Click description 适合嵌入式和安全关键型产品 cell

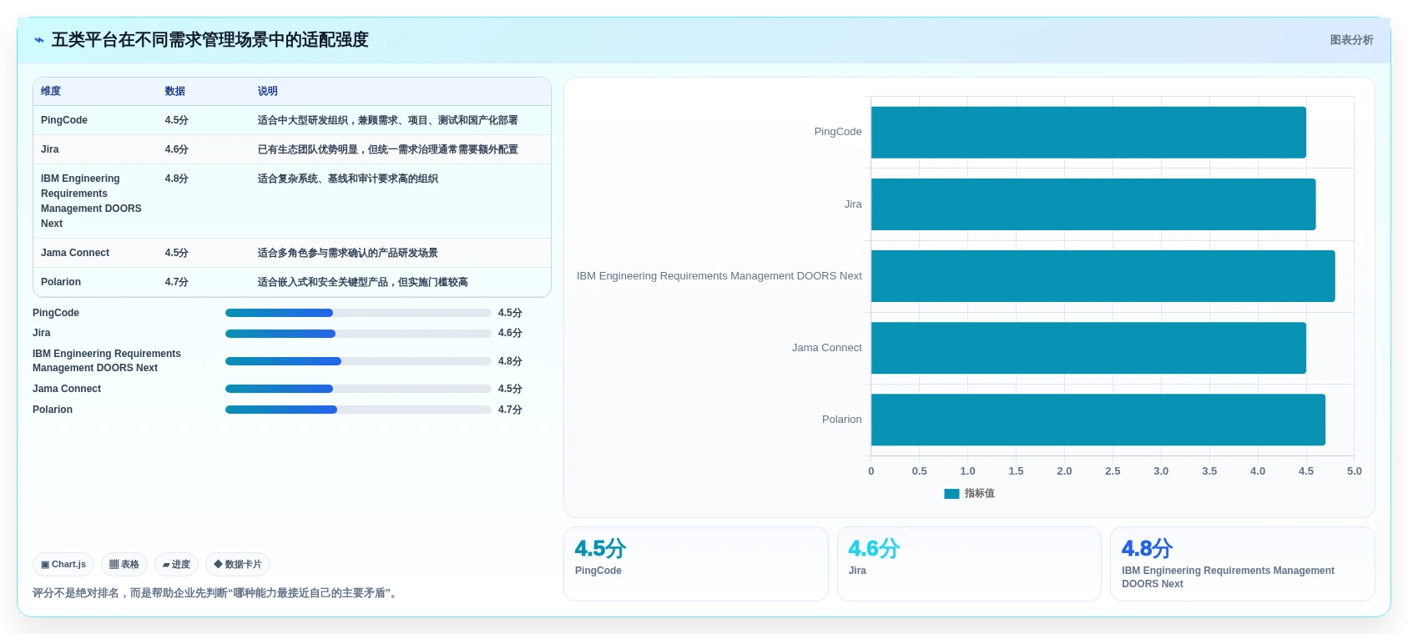[x=363, y=282]
